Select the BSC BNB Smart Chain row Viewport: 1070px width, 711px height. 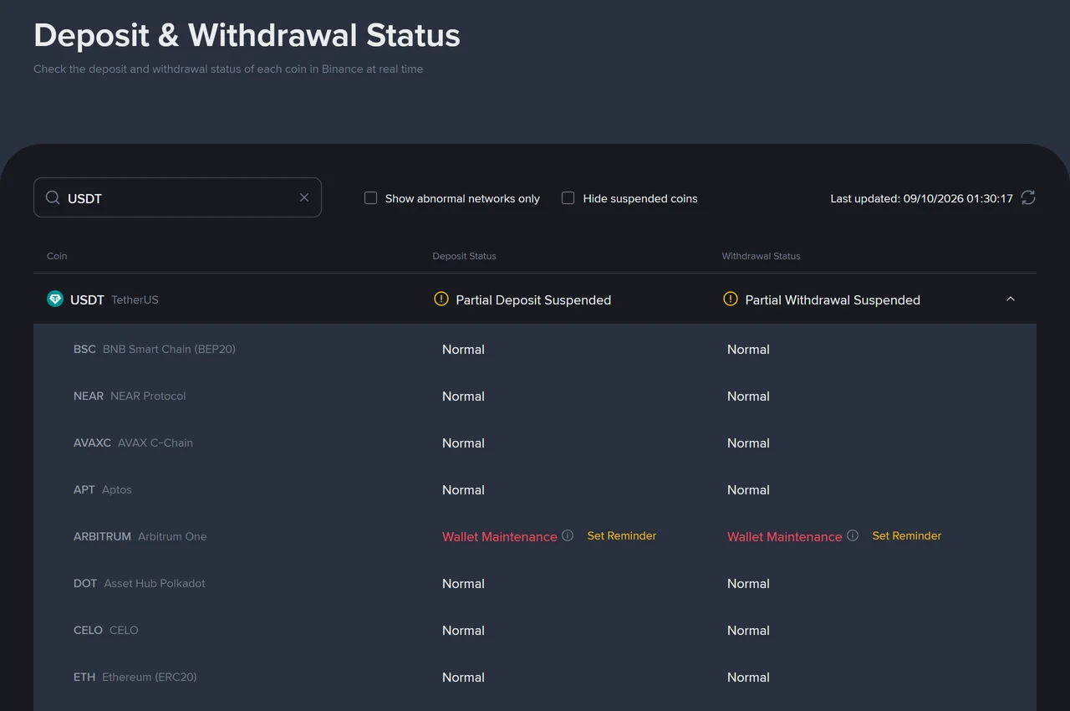(x=535, y=349)
